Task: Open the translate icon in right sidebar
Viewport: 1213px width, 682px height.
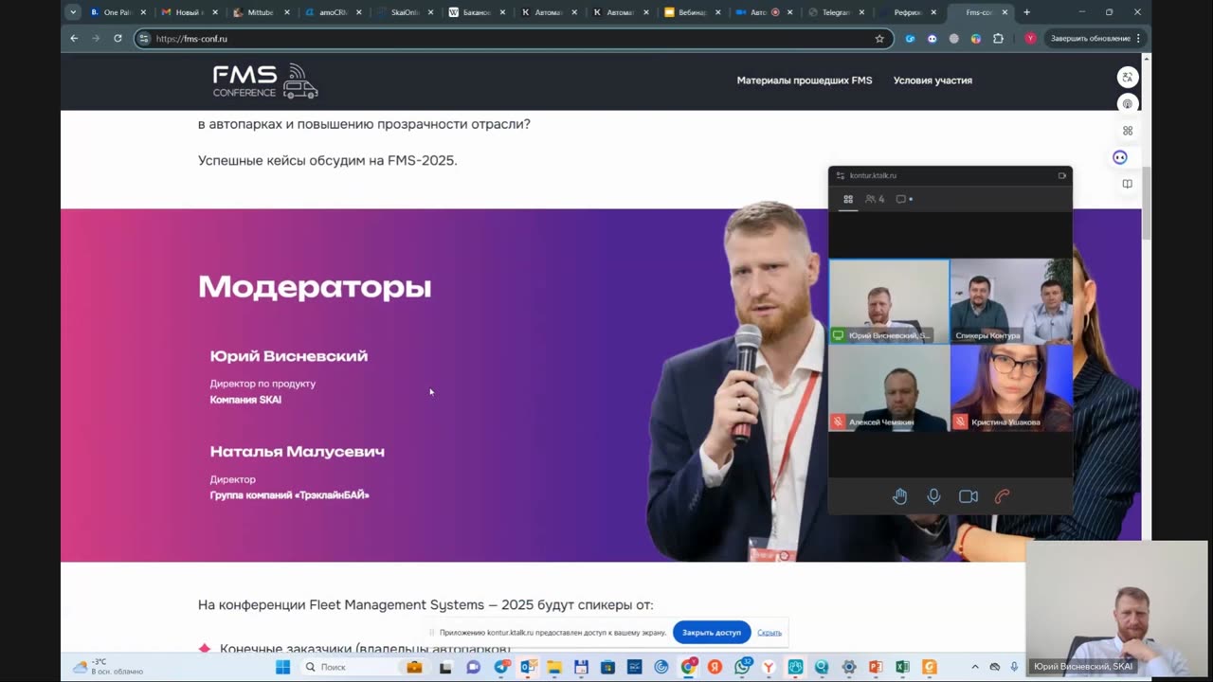Action: tap(1127, 77)
